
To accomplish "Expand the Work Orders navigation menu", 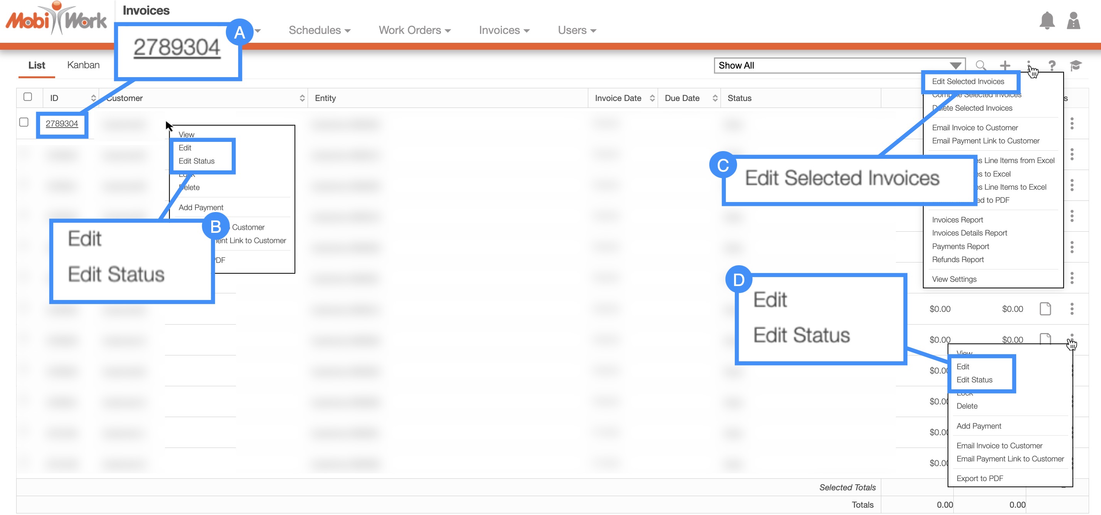I will pyautogui.click(x=414, y=30).
